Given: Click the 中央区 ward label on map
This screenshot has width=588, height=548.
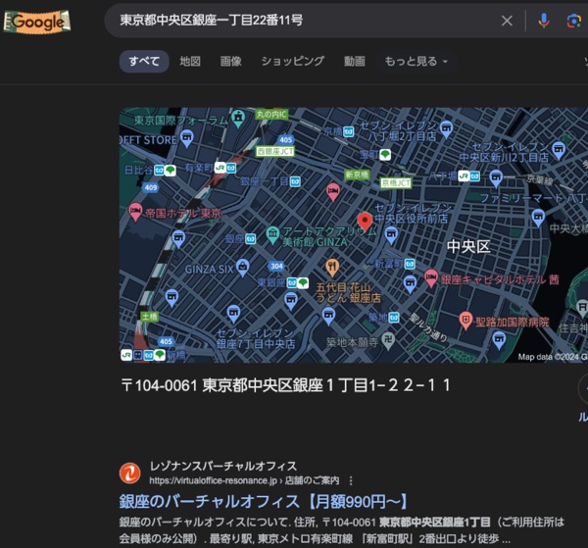Looking at the screenshot, I should 468,246.
